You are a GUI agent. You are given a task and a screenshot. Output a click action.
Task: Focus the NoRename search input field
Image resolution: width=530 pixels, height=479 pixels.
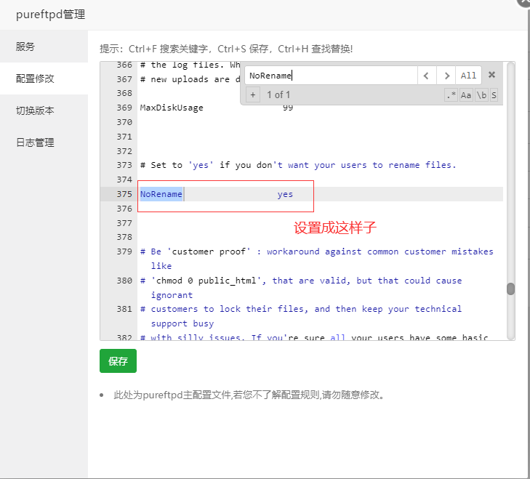click(x=332, y=76)
